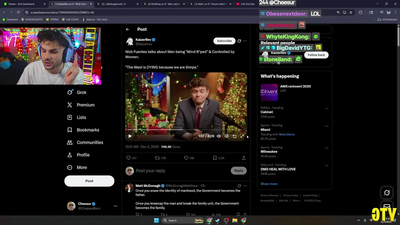Switch to PartiKing on X tab
Viewport: 400px width, 225px height.
[164, 4]
